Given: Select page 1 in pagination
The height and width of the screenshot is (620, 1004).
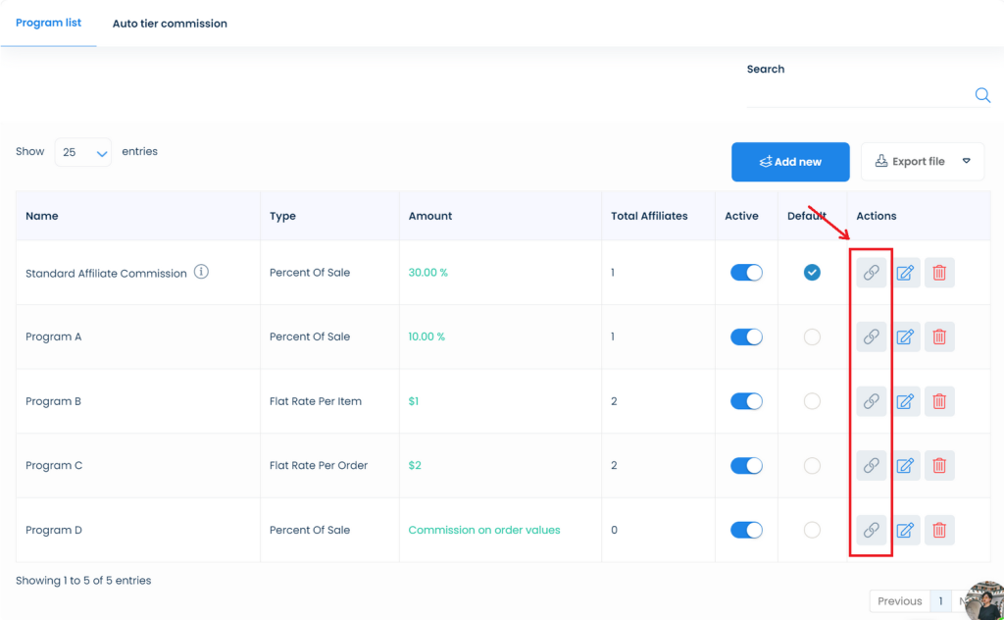Looking at the screenshot, I should [940, 600].
